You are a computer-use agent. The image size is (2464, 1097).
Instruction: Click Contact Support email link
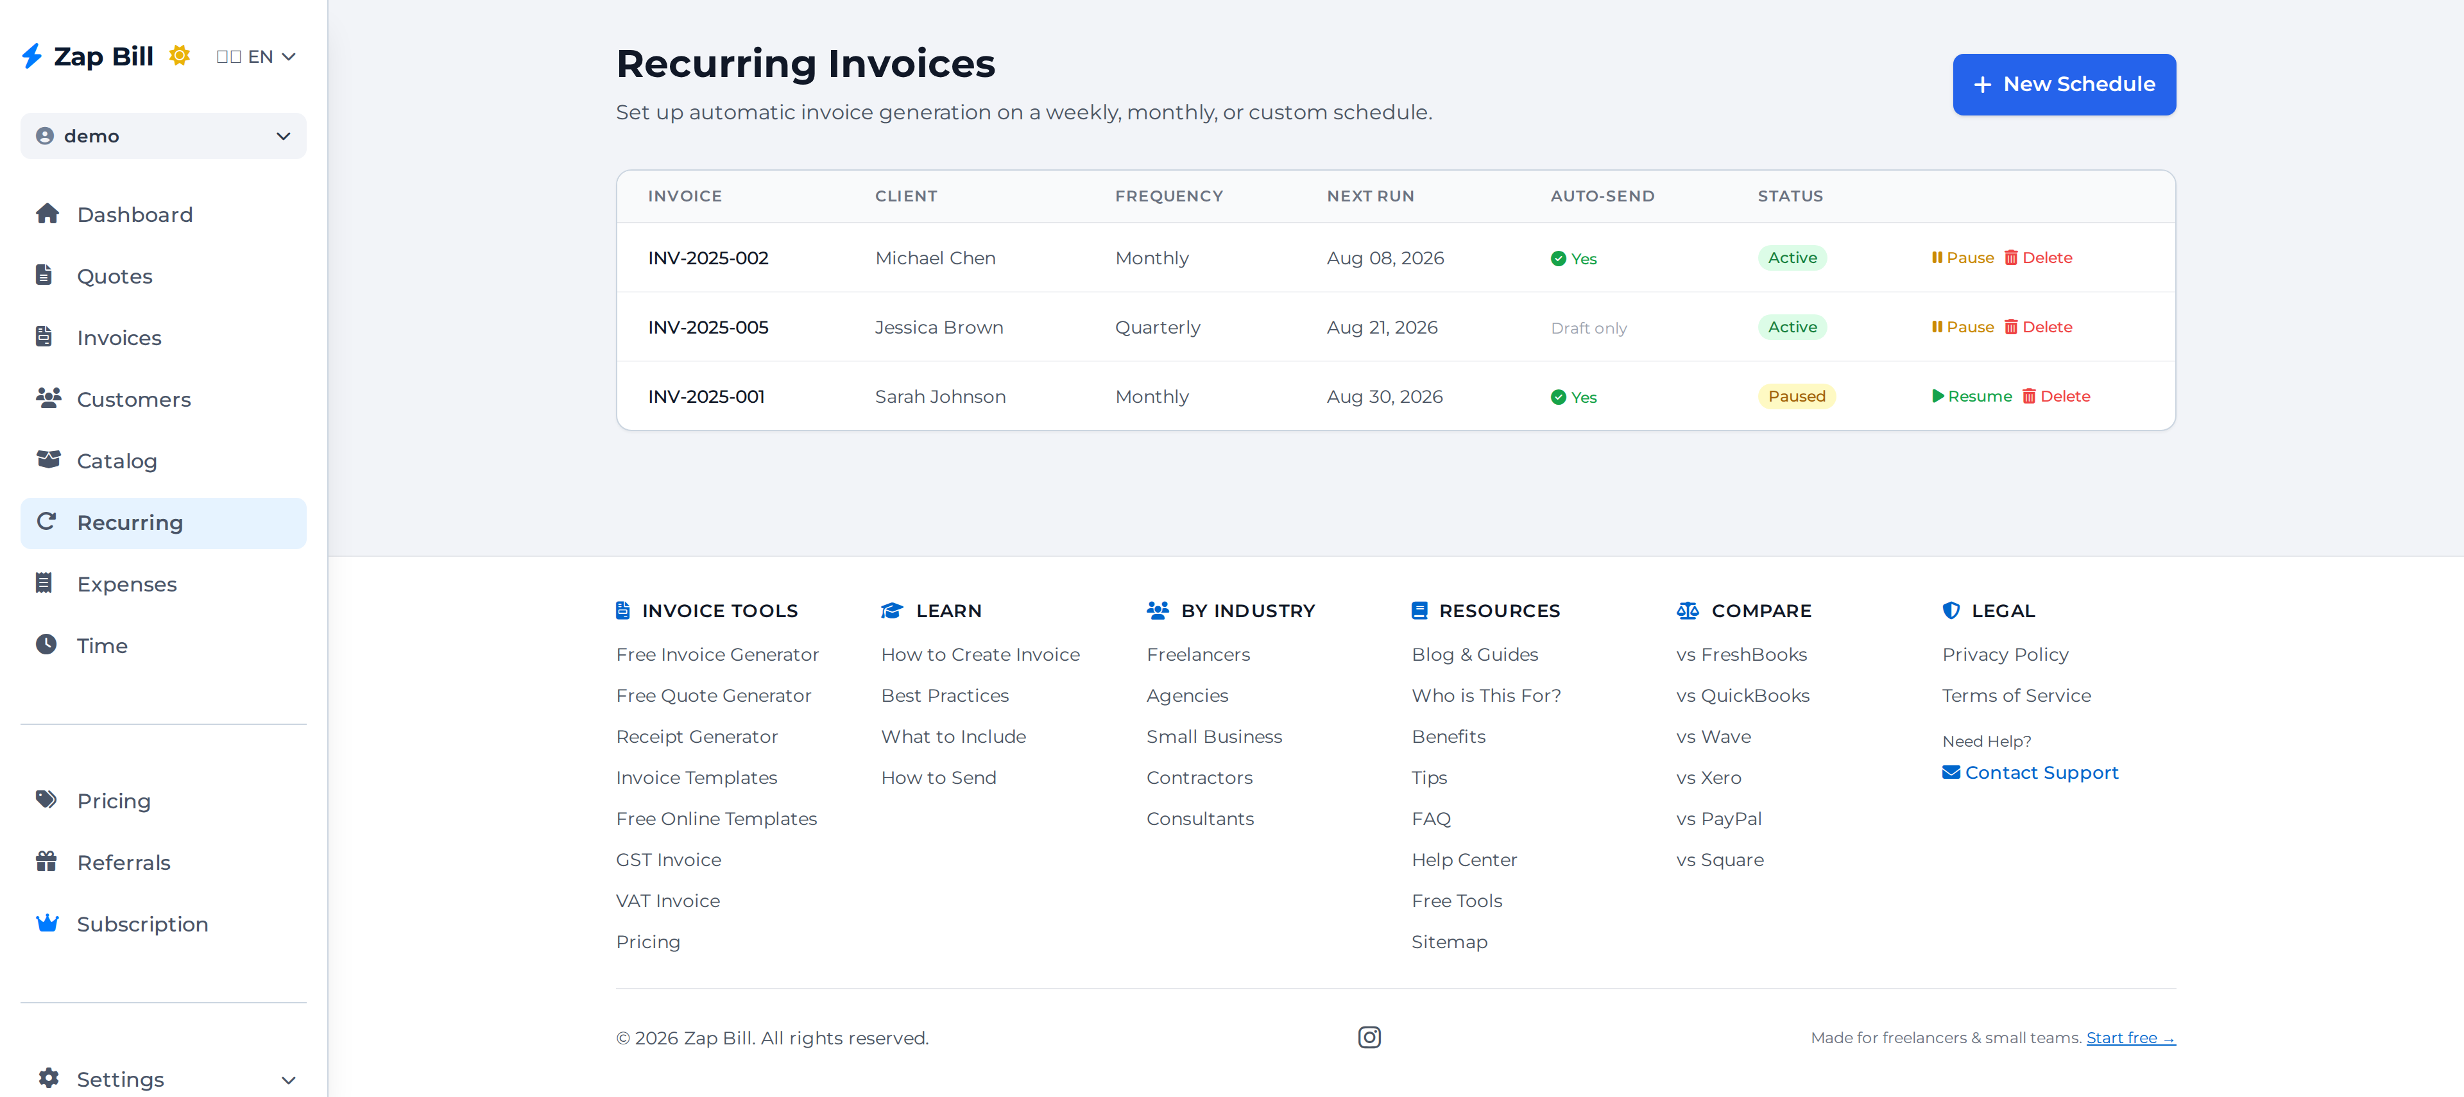point(2030,772)
